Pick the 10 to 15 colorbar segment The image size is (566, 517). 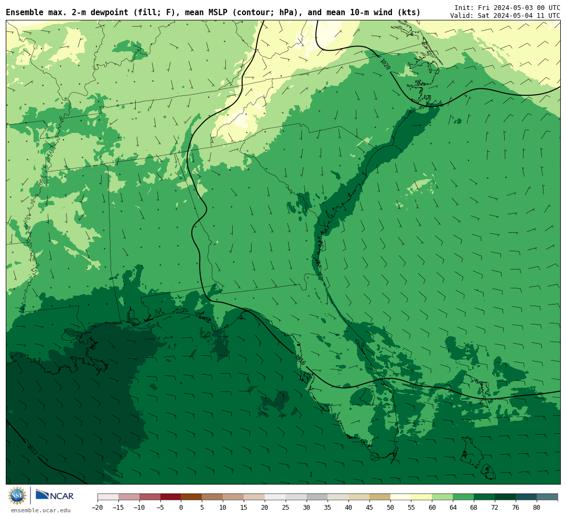[x=234, y=497]
